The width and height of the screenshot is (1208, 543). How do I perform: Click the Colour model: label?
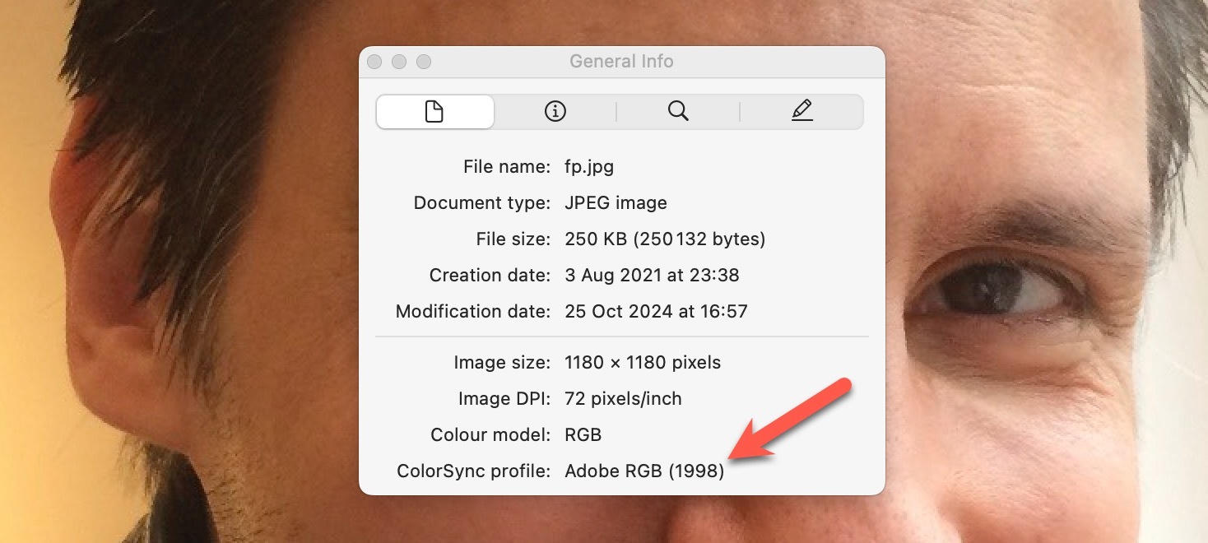tap(490, 435)
